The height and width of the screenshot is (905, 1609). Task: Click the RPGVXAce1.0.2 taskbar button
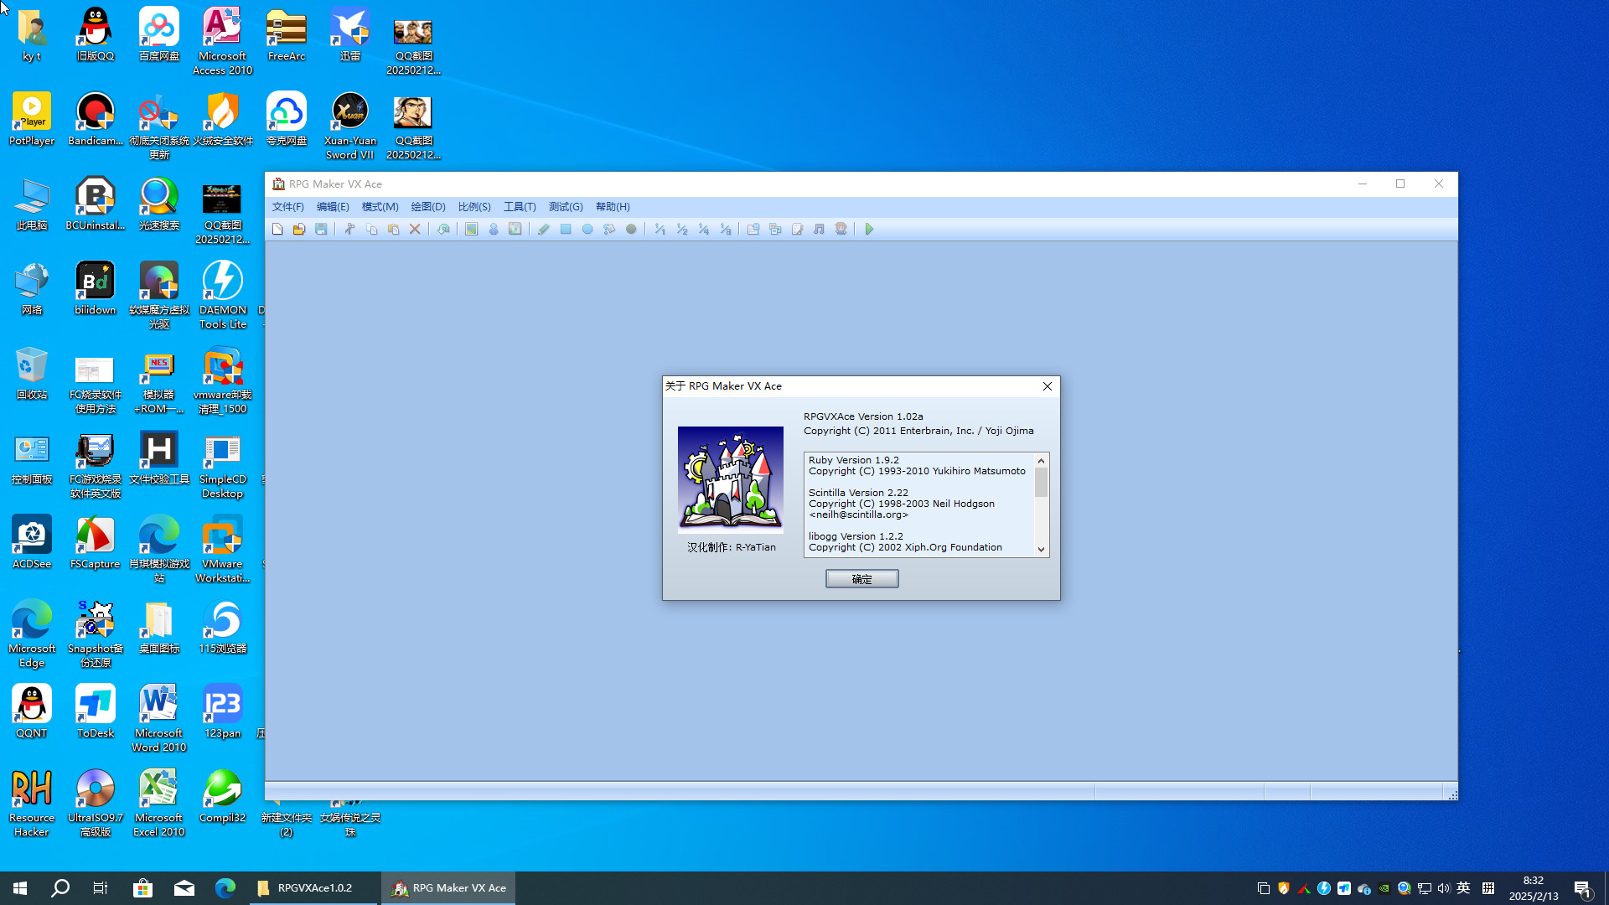[x=314, y=888]
